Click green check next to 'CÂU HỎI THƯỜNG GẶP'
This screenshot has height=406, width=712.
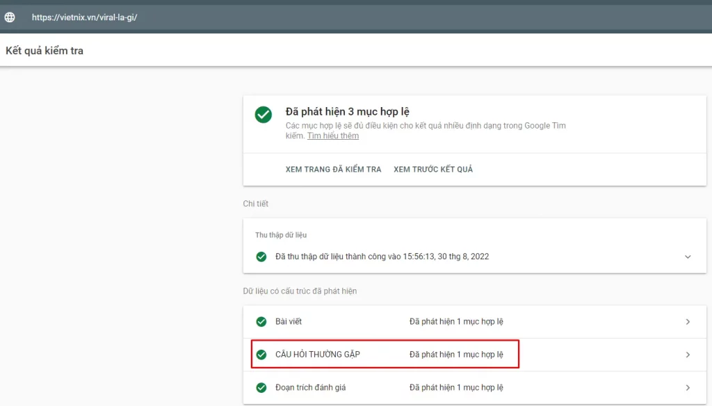pos(261,355)
